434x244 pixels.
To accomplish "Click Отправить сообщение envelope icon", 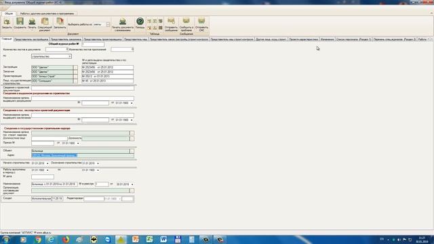I will (x=171, y=24).
